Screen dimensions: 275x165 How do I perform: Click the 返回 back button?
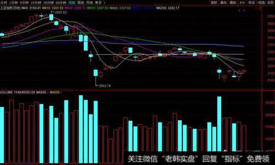[x=270, y=2]
